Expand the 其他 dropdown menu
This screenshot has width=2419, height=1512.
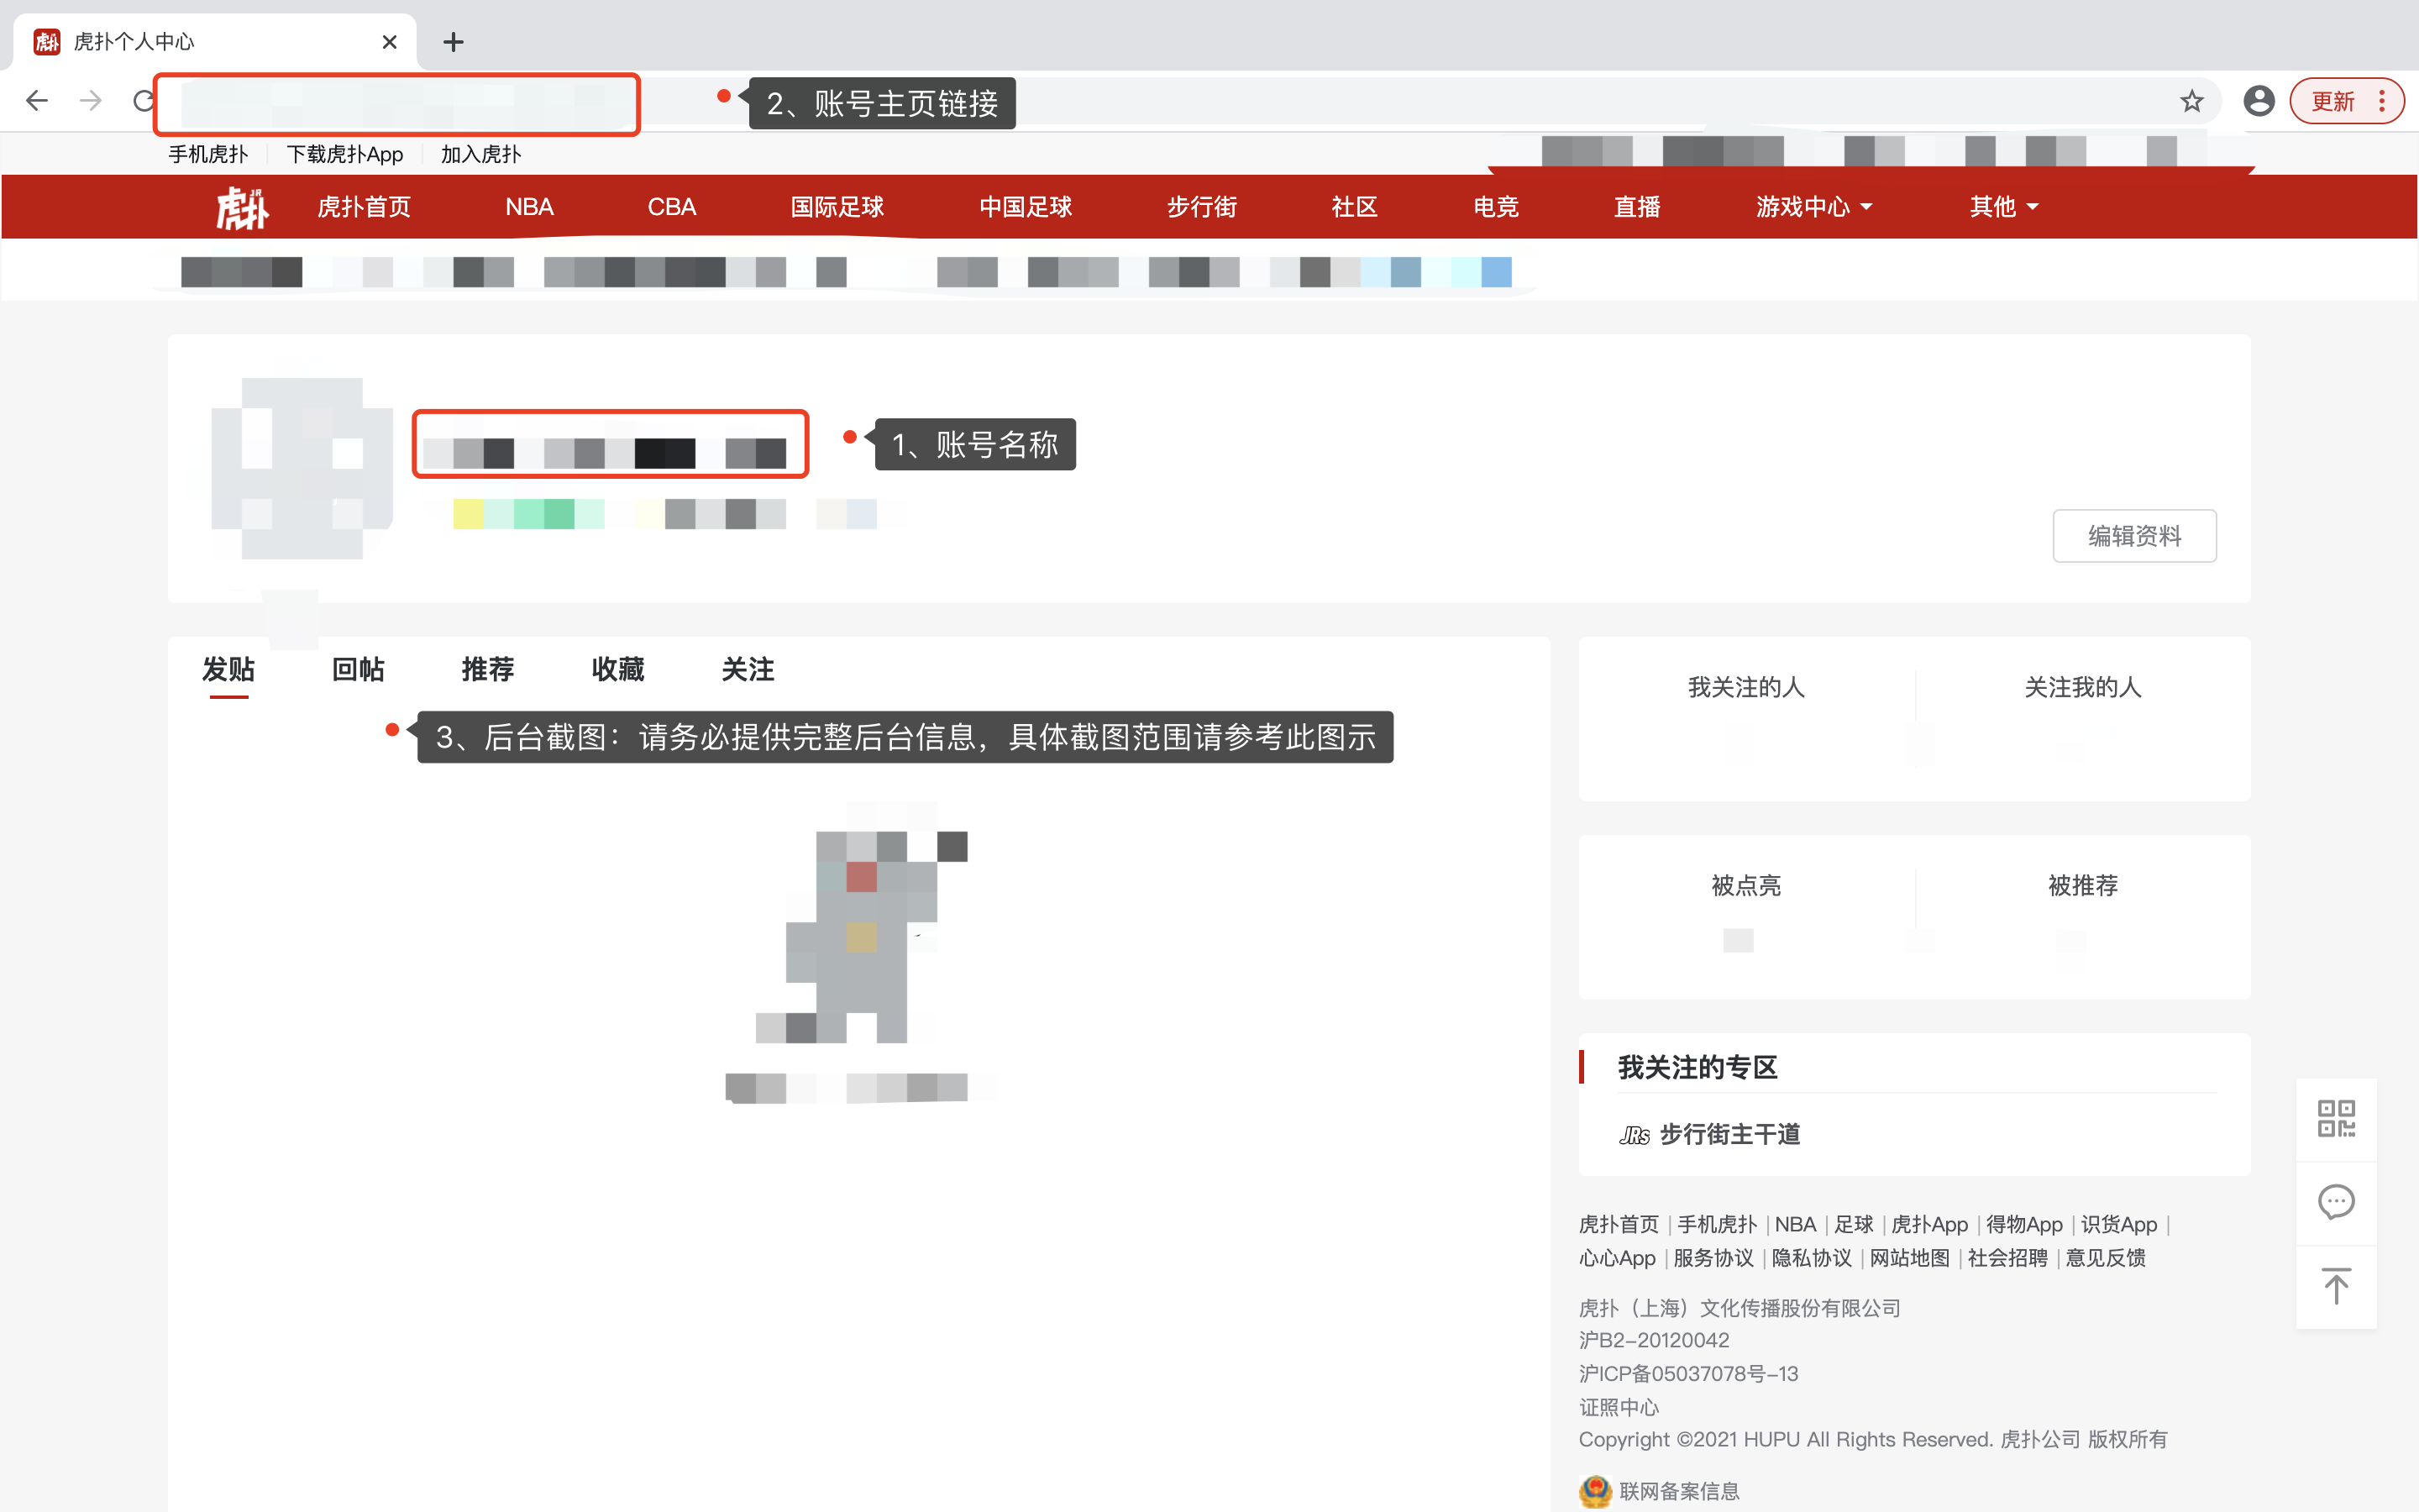point(2003,207)
